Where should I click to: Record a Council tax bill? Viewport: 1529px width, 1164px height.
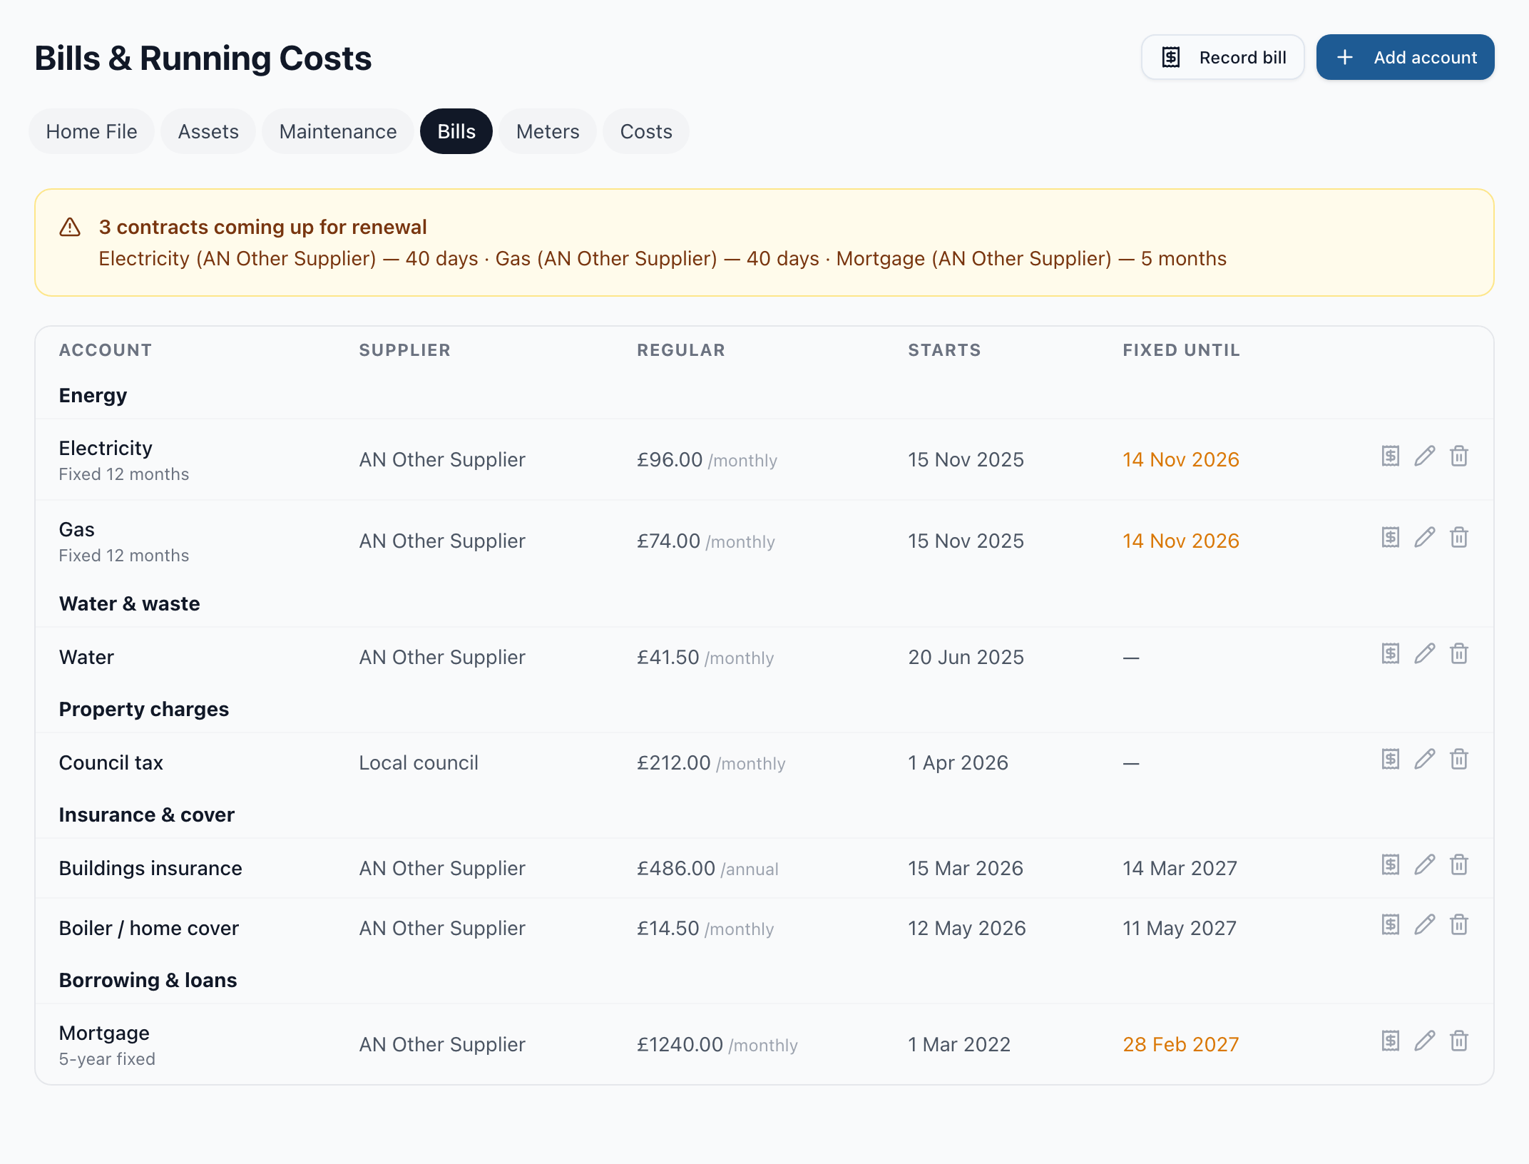(1390, 760)
